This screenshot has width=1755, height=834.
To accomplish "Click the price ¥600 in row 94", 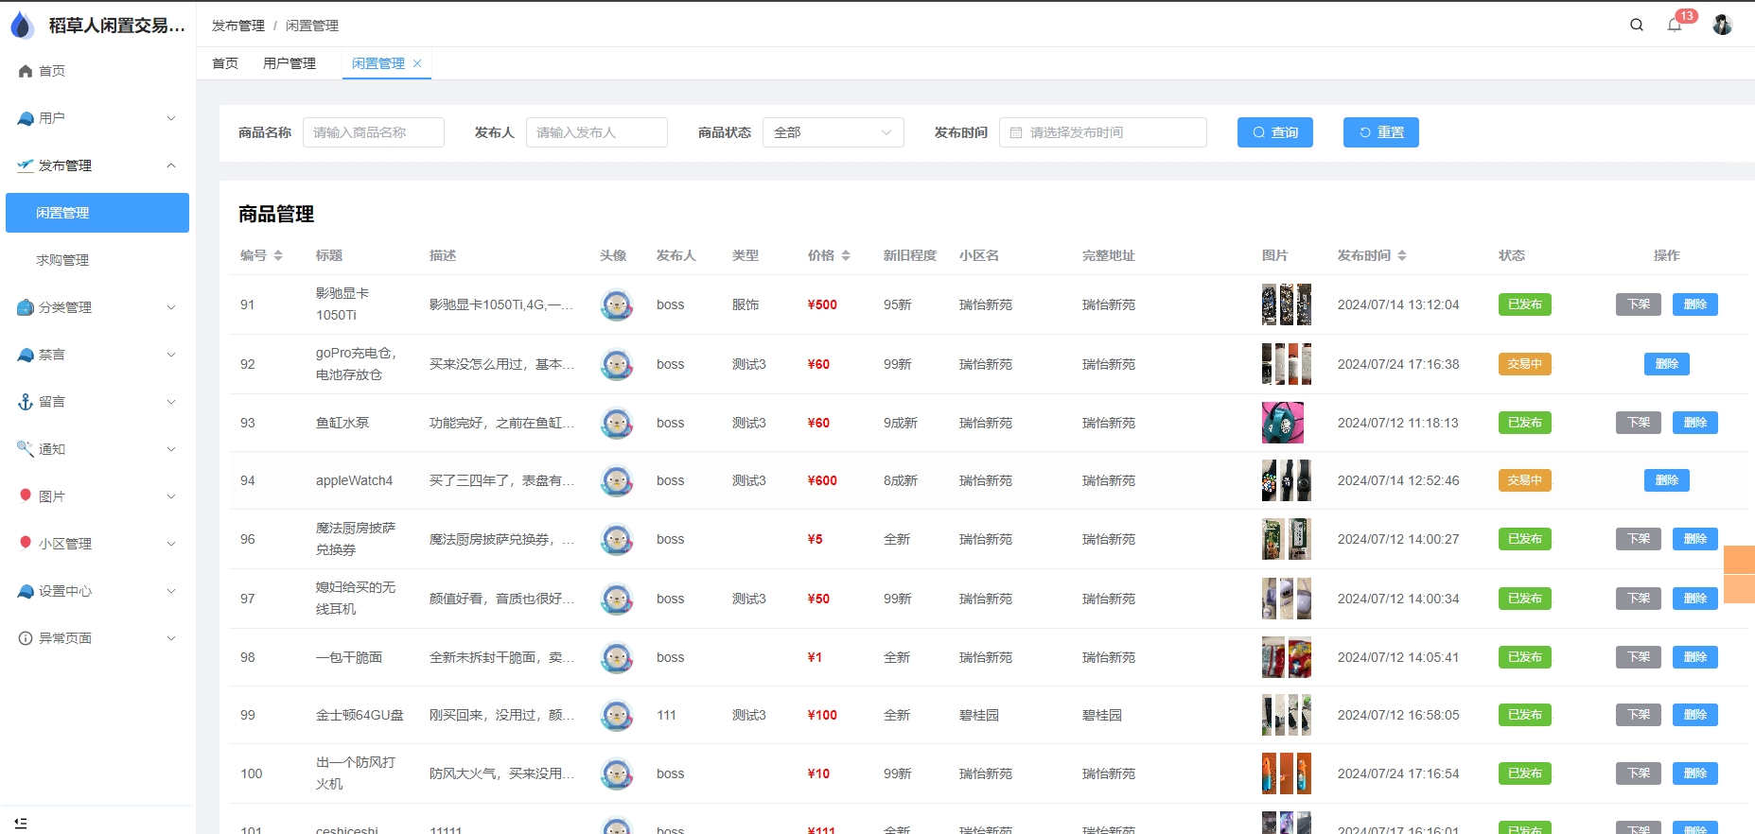I will [x=822, y=480].
